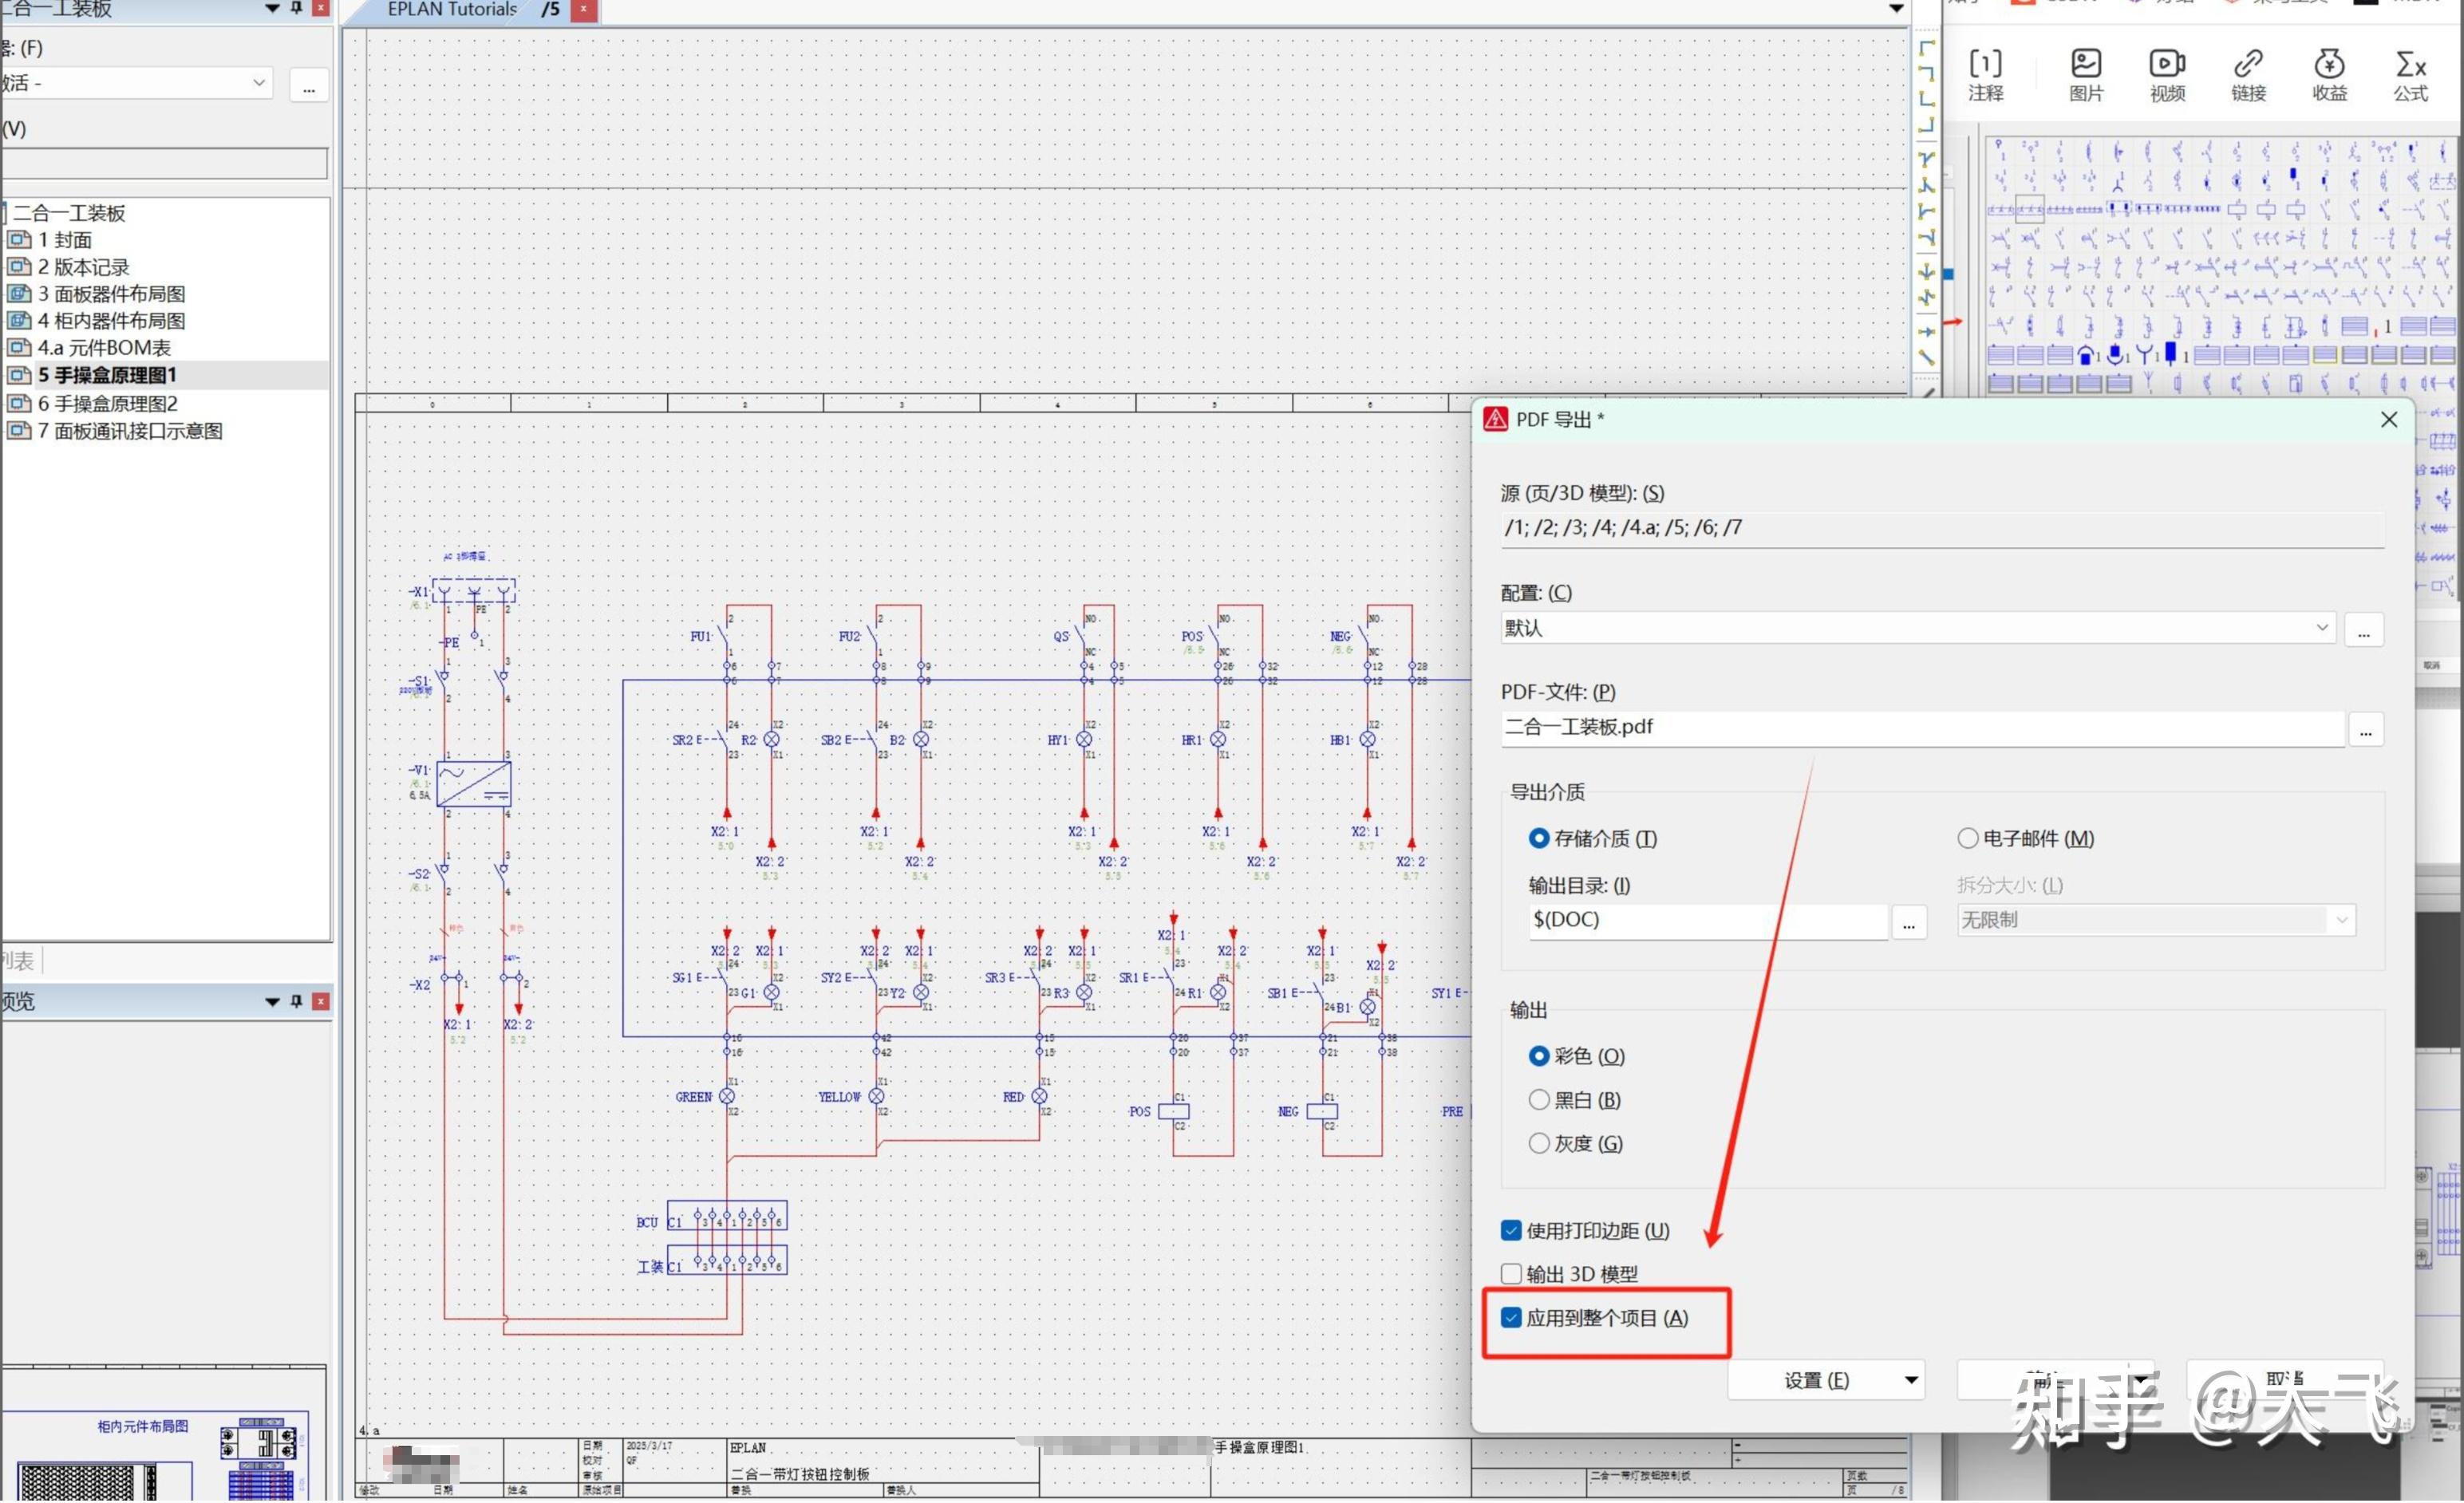
Task: Select 电子邮件 as export medium
Action: point(1967,838)
